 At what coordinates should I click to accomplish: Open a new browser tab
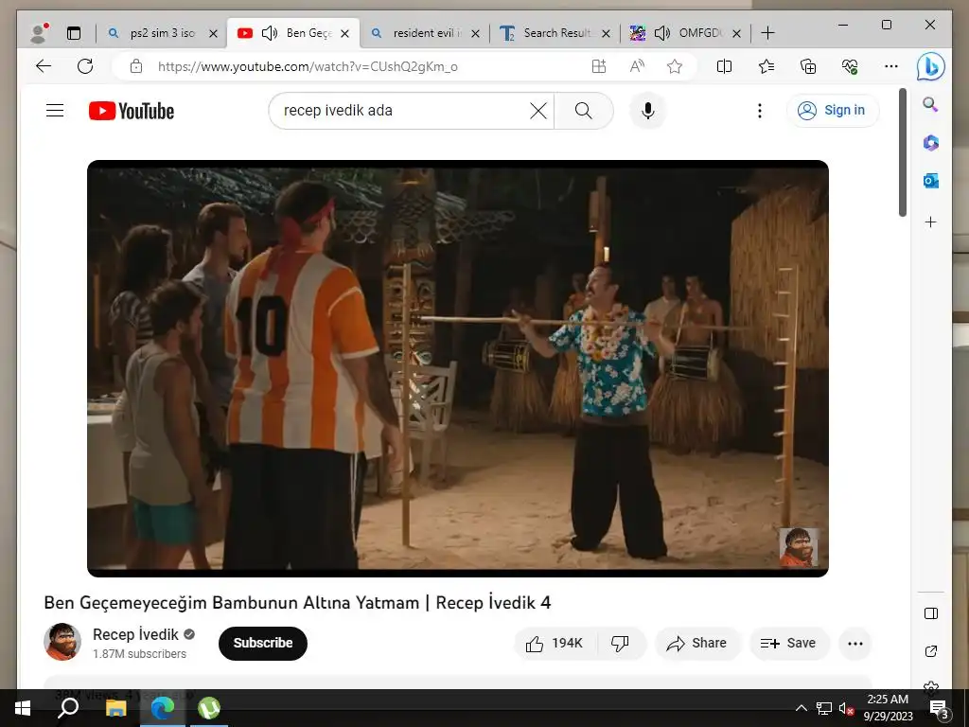pos(767,33)
